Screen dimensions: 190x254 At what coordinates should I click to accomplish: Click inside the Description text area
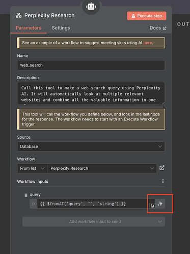[91, 93]
